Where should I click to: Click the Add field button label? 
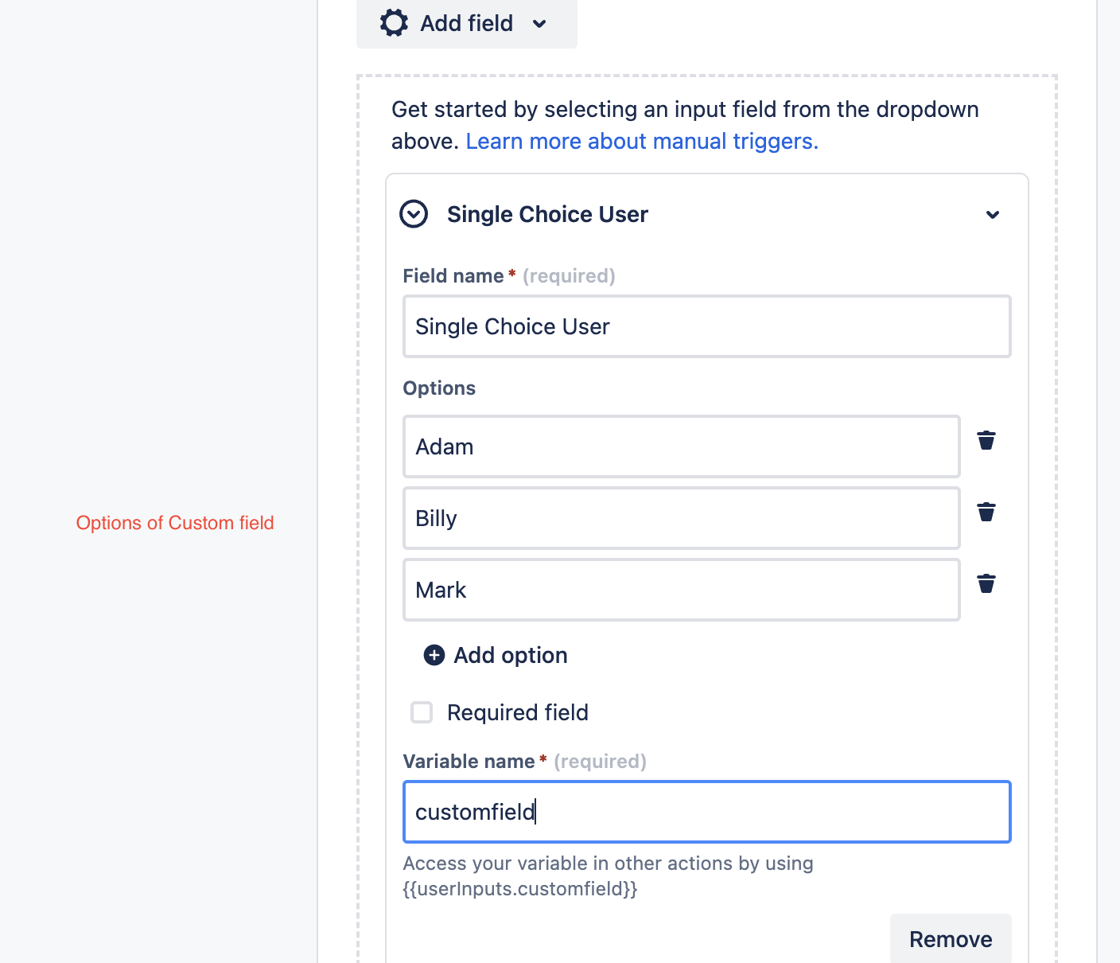pyautogui.click(x=466, y=23)
